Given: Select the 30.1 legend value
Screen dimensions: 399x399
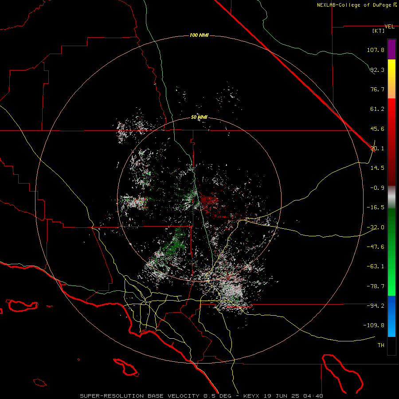Looking at the screenshot, I should click(377, 149).
